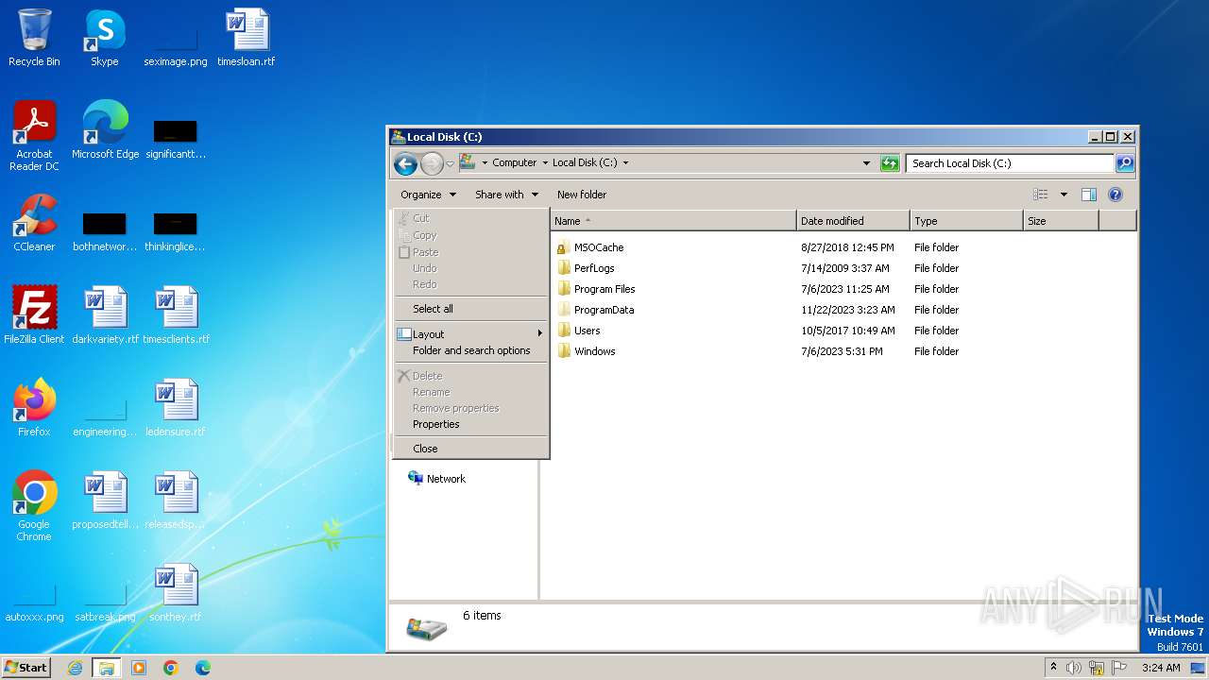This screenshot has width=1209, height=680.
Task: Click the network connection tray icon
Action: click(x=1097, y=668)
